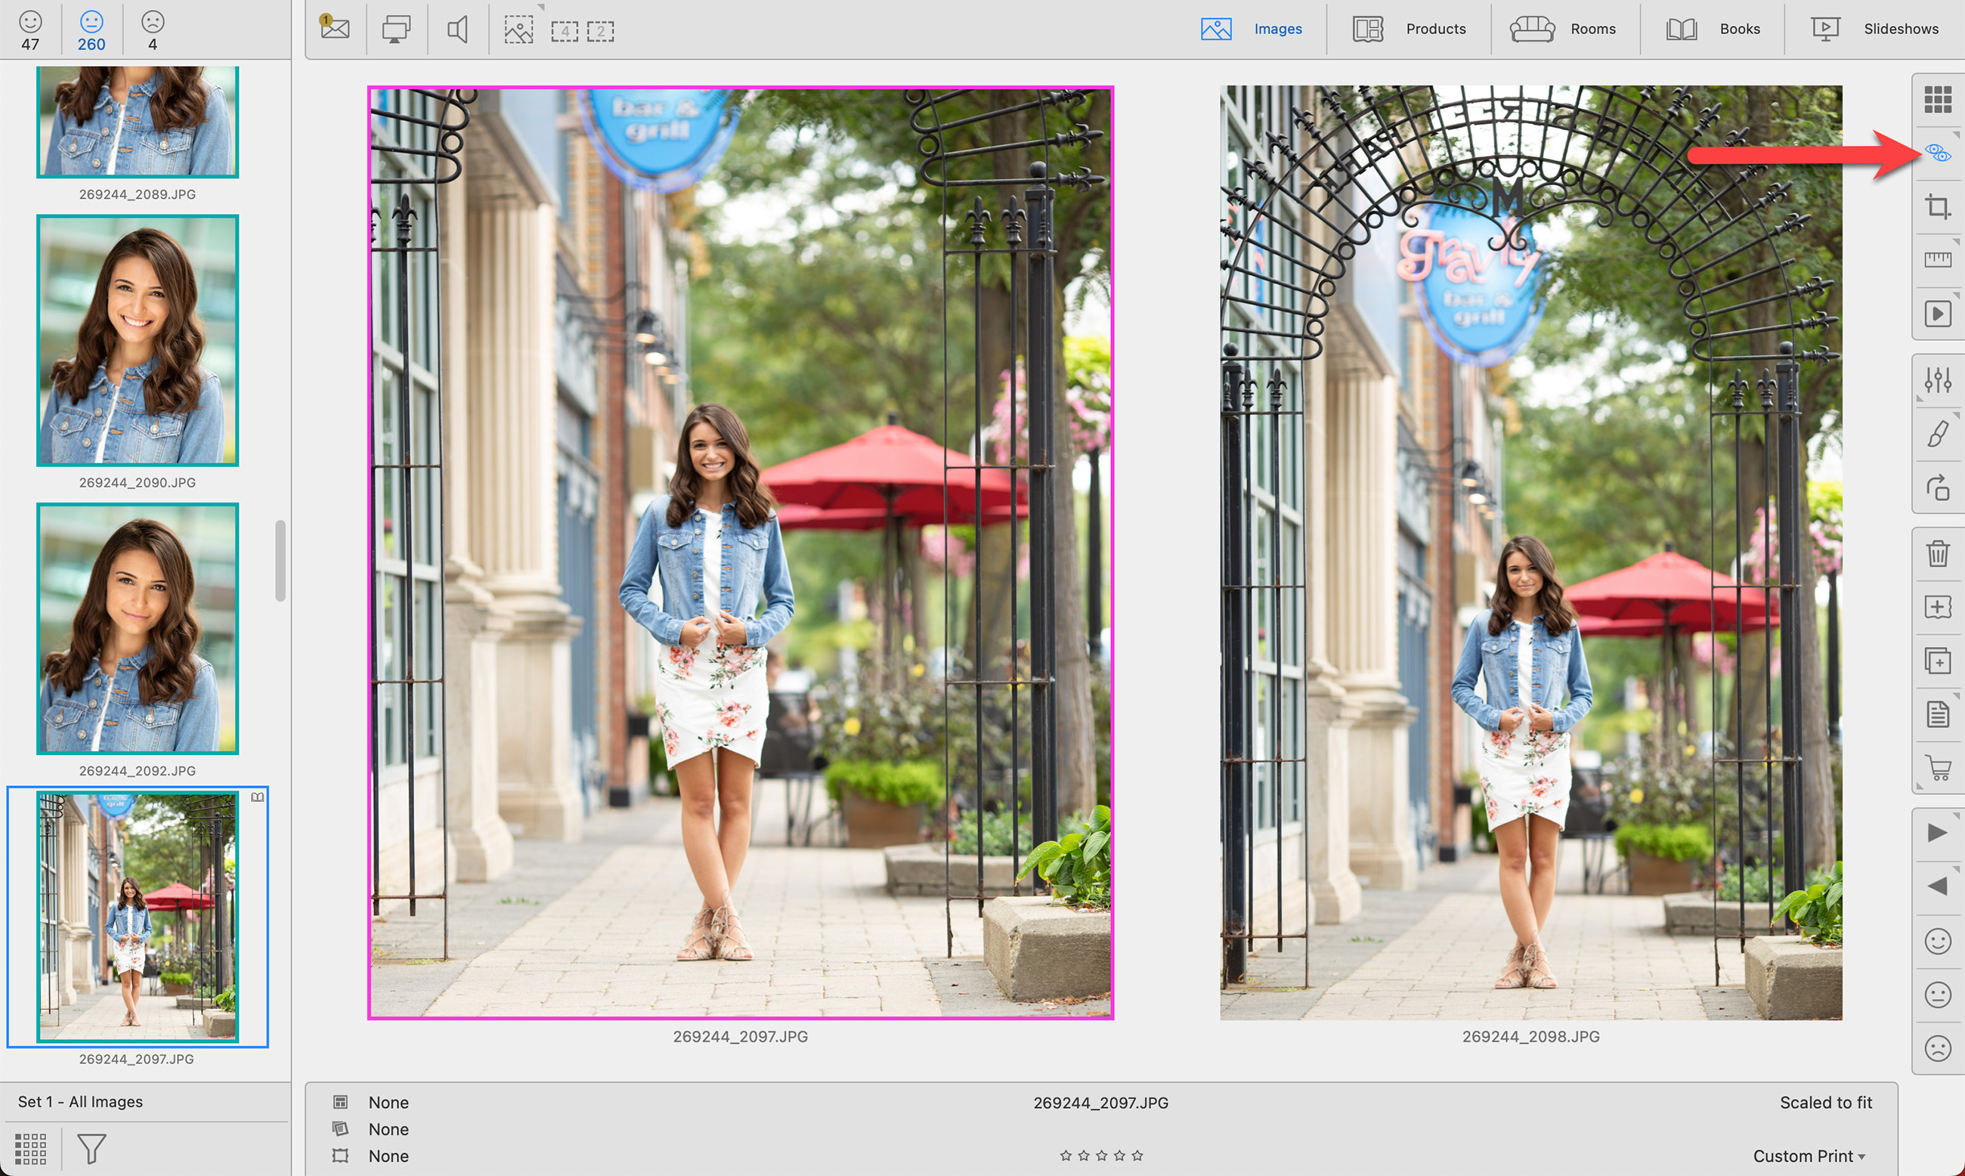Click the speaker audio icon

click(458, 30)
